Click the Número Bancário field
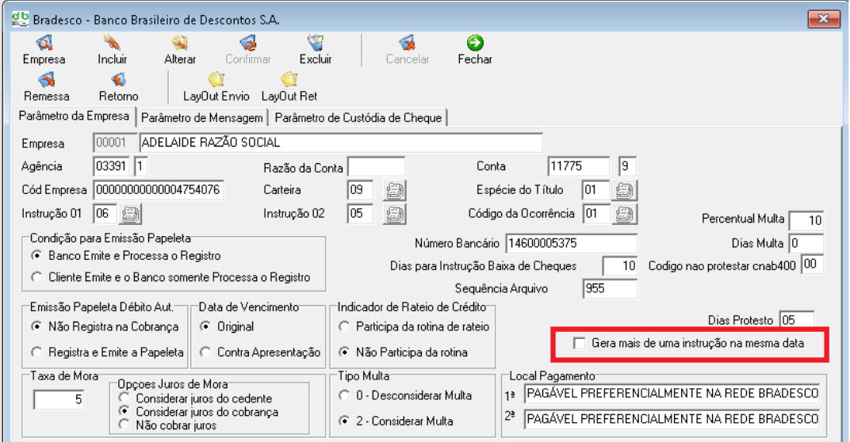The image size is (850, 442). (x=572, y=243)
